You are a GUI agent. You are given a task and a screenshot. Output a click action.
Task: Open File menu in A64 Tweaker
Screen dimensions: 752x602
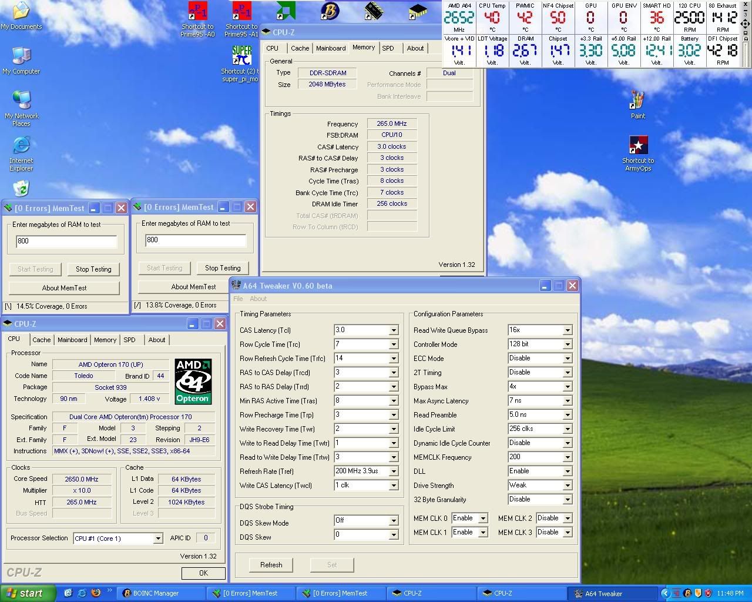pyautogui.click(x=238, y=299)
